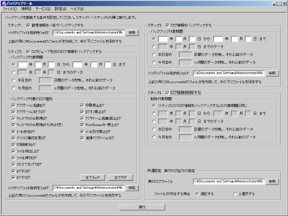Click the backup tool title bar icon

coord(4,3)
